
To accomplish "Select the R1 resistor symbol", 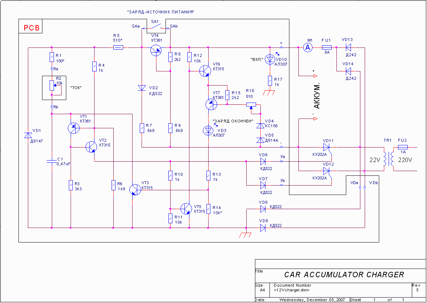I will [x=51, y=57].
